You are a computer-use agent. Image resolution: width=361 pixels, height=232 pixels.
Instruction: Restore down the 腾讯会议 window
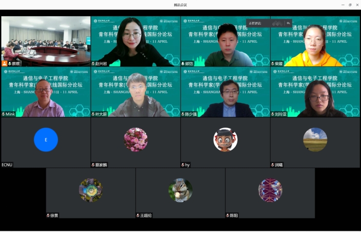[x=350, y=5]
